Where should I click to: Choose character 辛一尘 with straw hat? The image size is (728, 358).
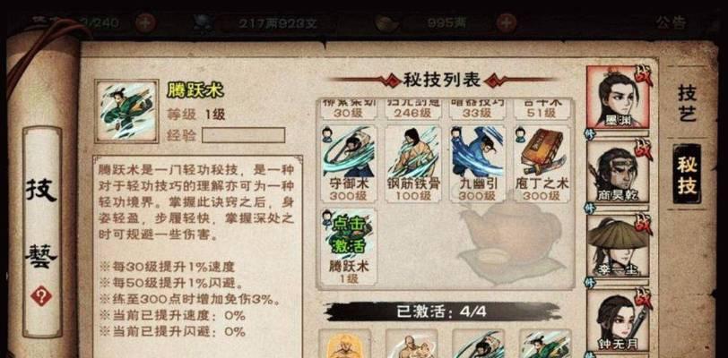[619, 245]
